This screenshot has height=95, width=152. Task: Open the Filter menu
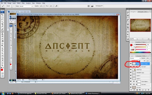pyautogui.click(x=23, y=3)
